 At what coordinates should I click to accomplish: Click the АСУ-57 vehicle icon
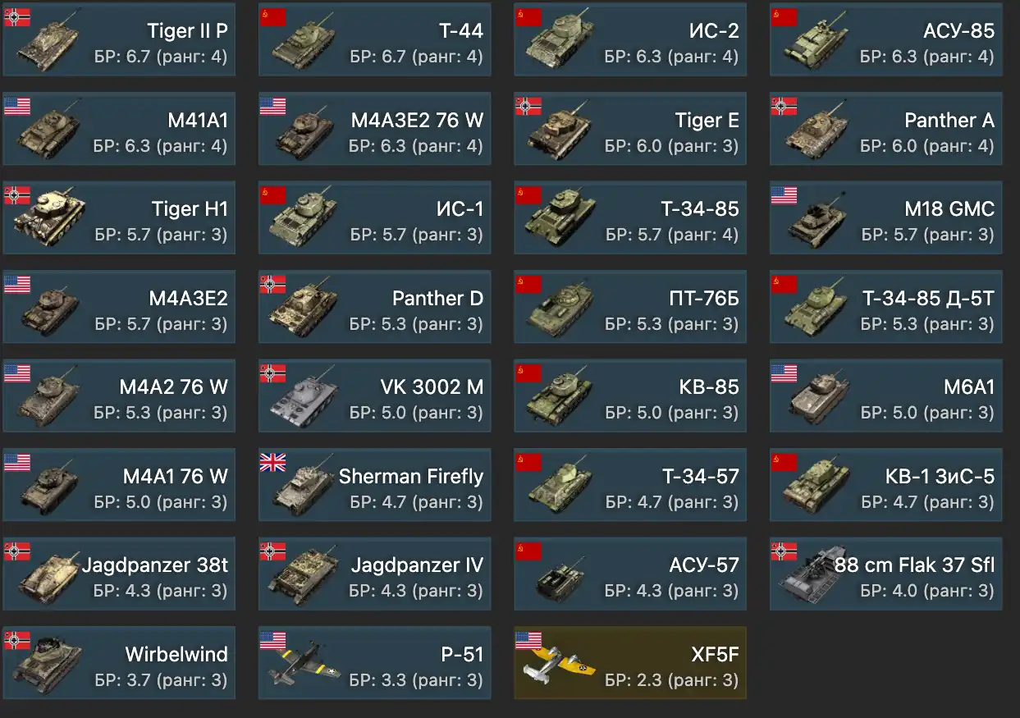pyautogui.click(x=560, y=579)
